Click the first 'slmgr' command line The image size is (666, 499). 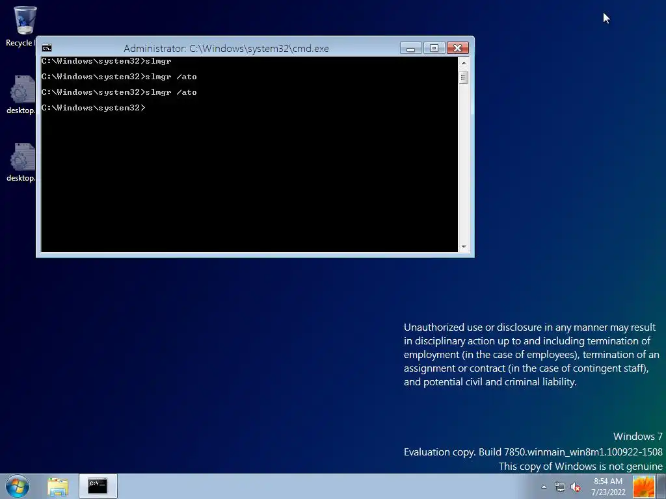[106, 61]
